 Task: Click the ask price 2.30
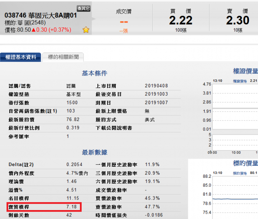click(x=238, y=20)
